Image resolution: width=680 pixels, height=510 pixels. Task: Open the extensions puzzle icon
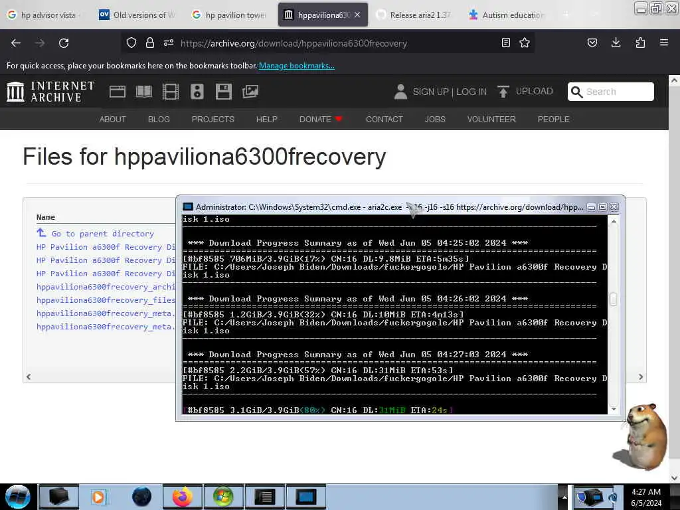click(640, 42)
